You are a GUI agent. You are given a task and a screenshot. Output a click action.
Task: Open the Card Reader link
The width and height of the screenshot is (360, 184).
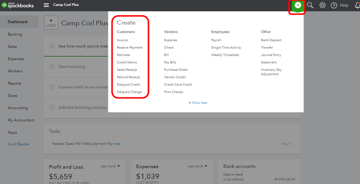pos(19,144)
